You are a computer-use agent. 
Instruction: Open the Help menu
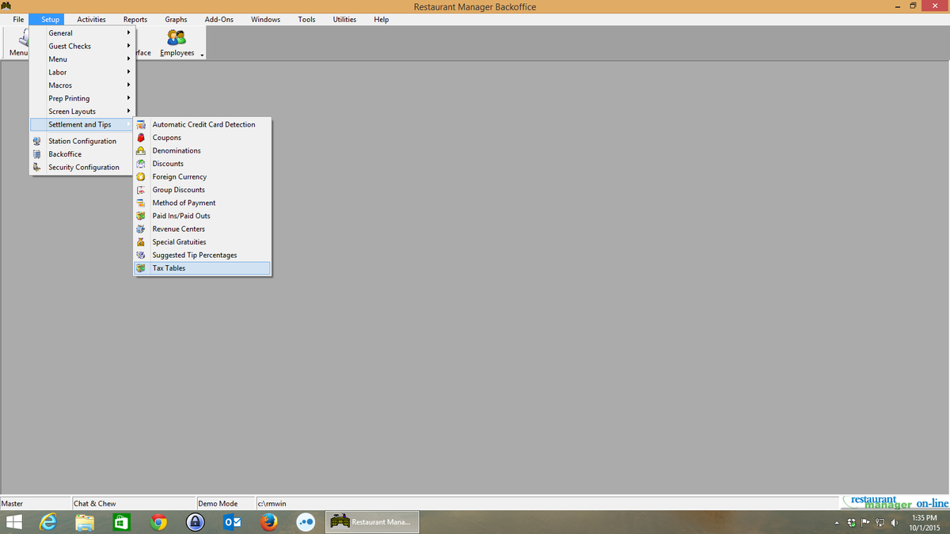click(x=381, y=19)
